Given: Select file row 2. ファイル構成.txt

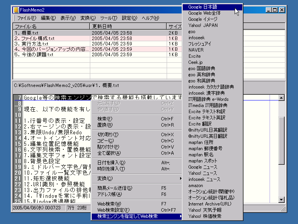Looking at the screenshot, I should click(98, 38).
